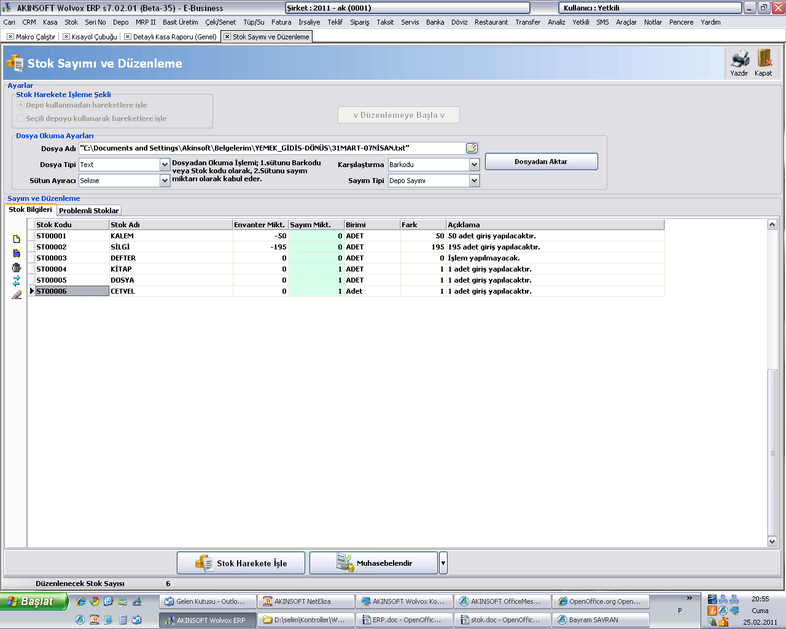This screenshot has height=629, width=786.
Task: Switch to the Problemli Stoklar tab
Action: [89, 210]
